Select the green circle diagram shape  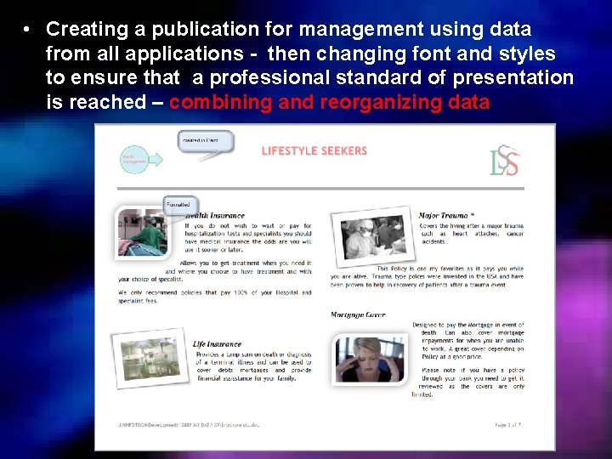134,160
